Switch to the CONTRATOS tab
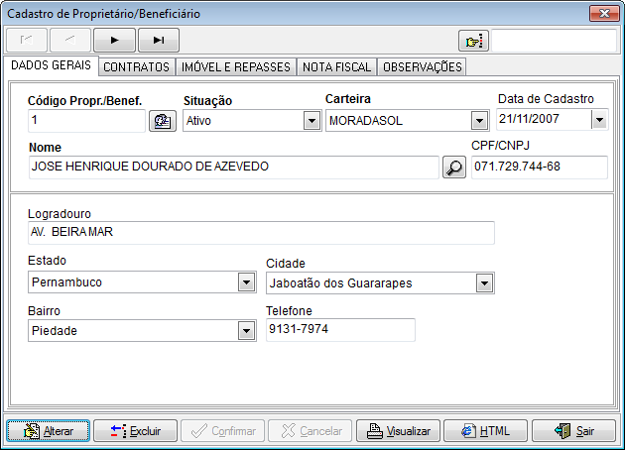This screenshot has height=450, width=625. click(137, 67)
